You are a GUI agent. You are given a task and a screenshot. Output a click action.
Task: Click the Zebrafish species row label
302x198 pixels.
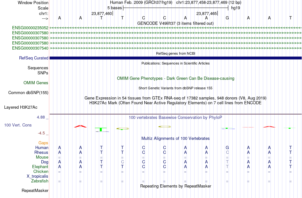(39, 181)
